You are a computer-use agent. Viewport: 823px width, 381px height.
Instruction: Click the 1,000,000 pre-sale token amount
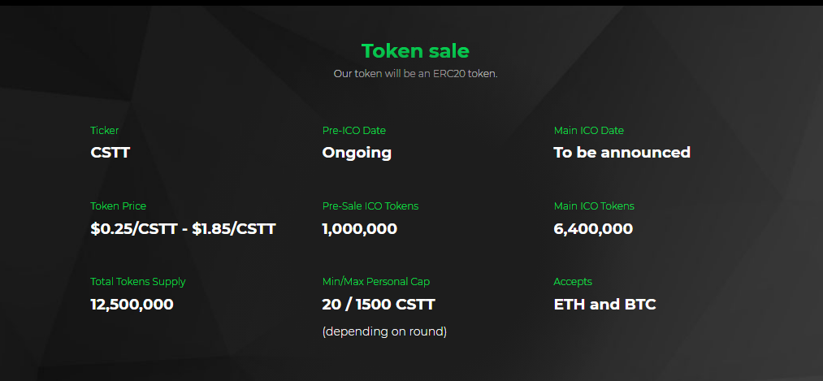pos(360,229)
